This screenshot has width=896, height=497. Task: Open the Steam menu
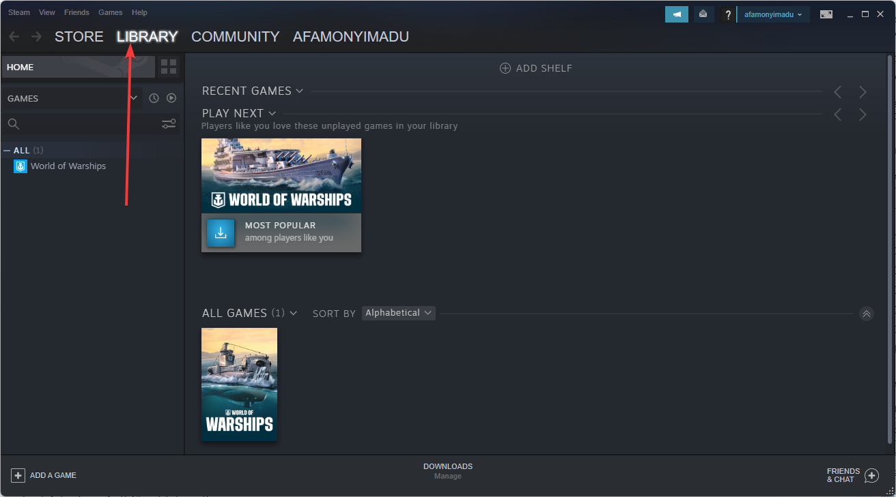[x=19, y=12]
